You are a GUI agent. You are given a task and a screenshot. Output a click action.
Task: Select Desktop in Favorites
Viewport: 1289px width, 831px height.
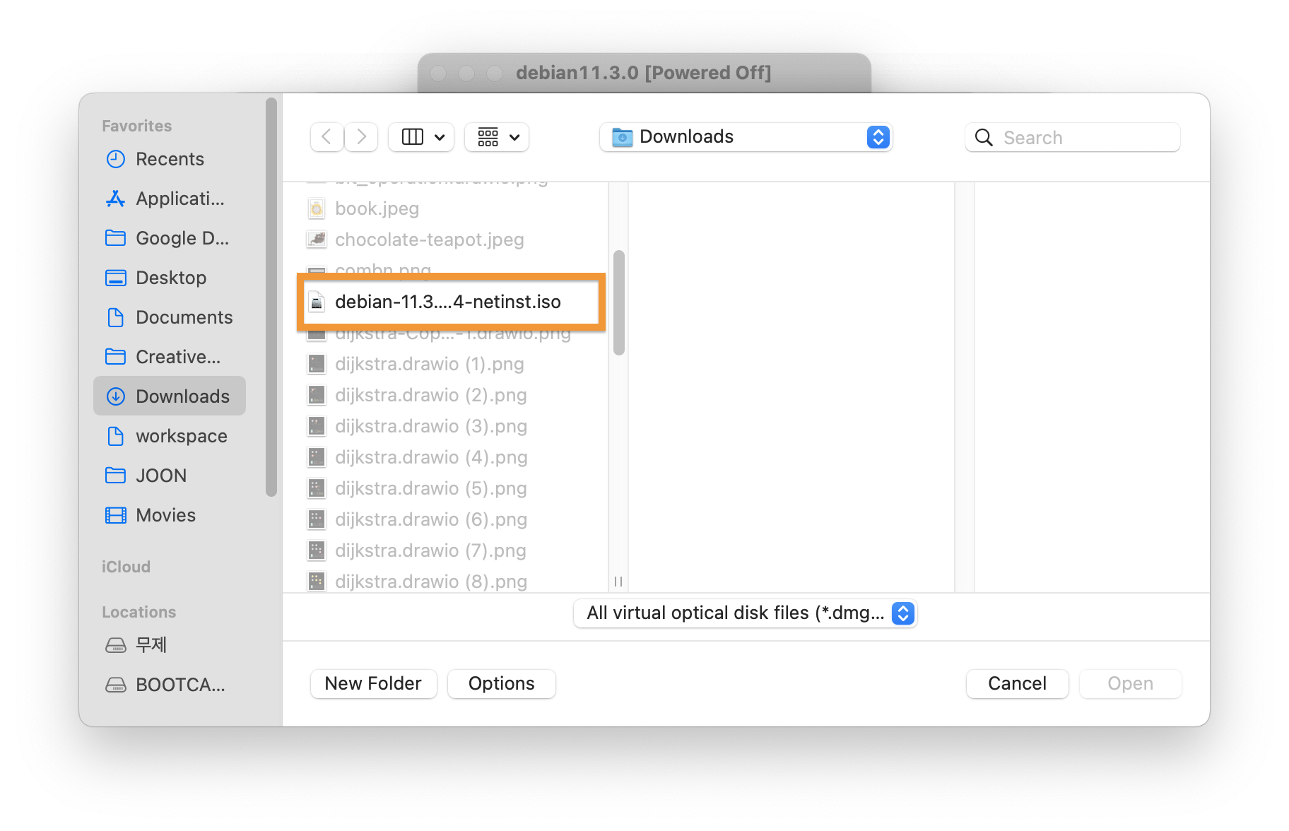[170, 278]
